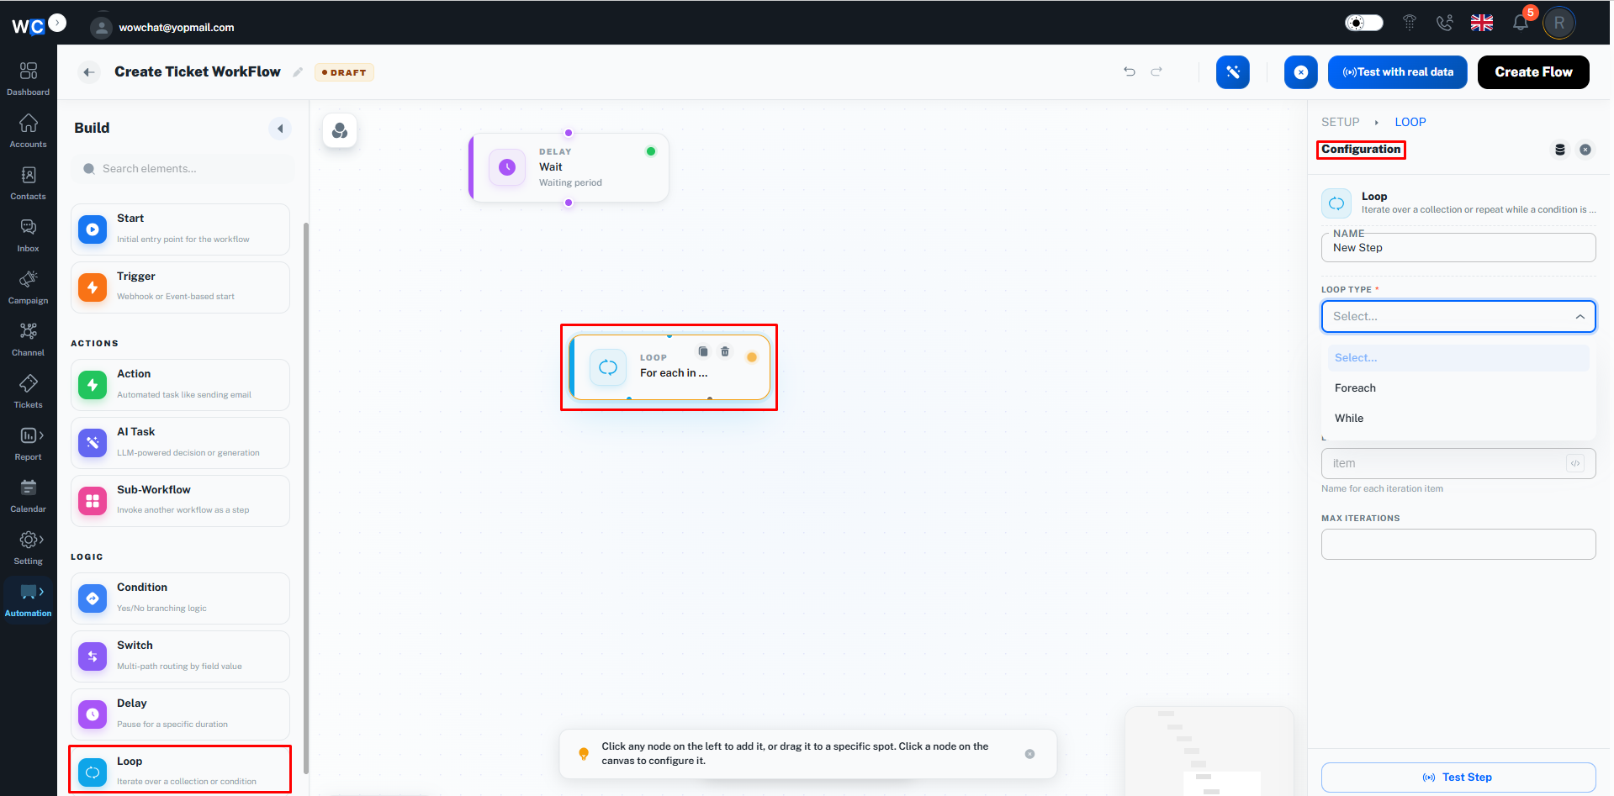Choose Foreach loop type
Screen dimensions: 1614x796
[x=1458, y=388]
